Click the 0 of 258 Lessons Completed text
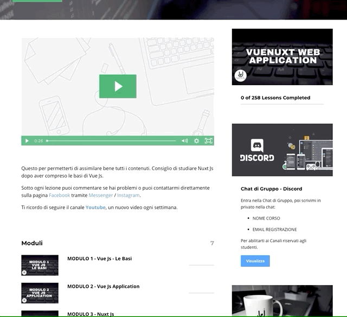 coord(275,98)
